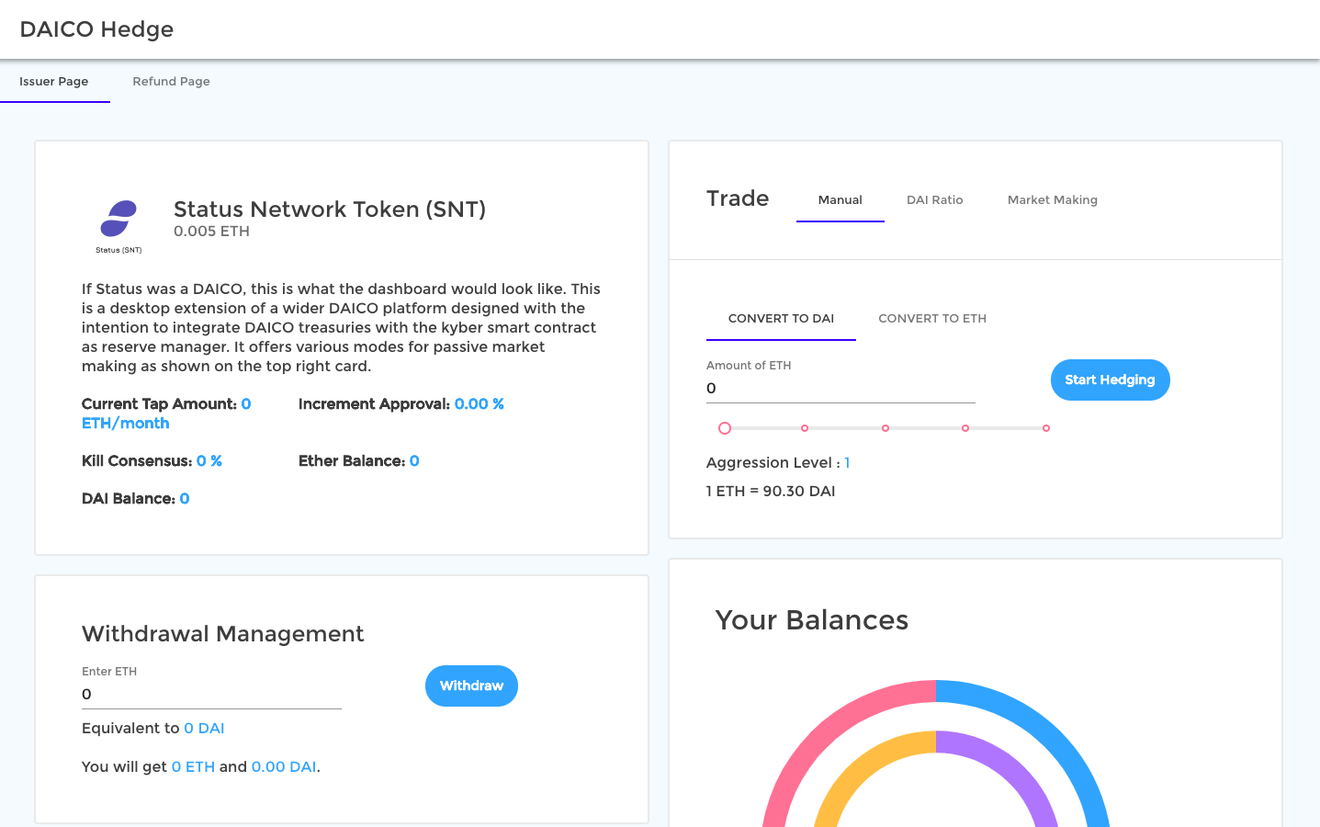Set aggression slider to middle tick mark
Image resolution: width=1320 pixels, height=827 pixels.
point(886,428)
